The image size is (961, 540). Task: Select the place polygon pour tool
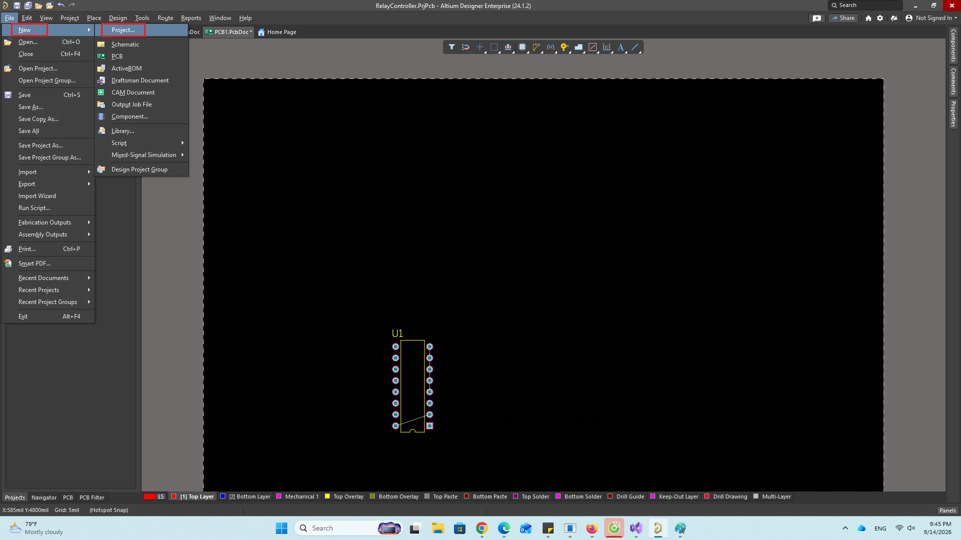(x=579, y=47)
